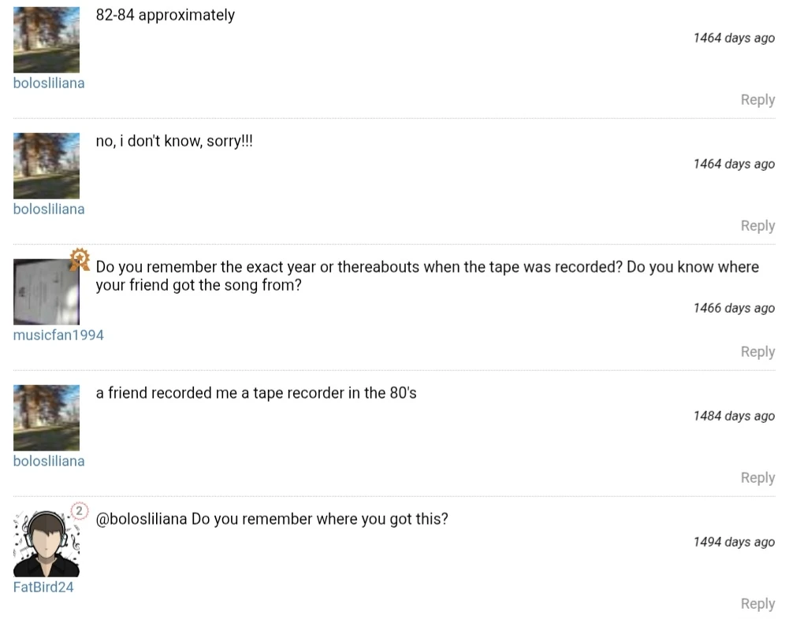Click bolosliliana name under "no, i don't know" comment
785x619 pixels.
click(49, 209)
